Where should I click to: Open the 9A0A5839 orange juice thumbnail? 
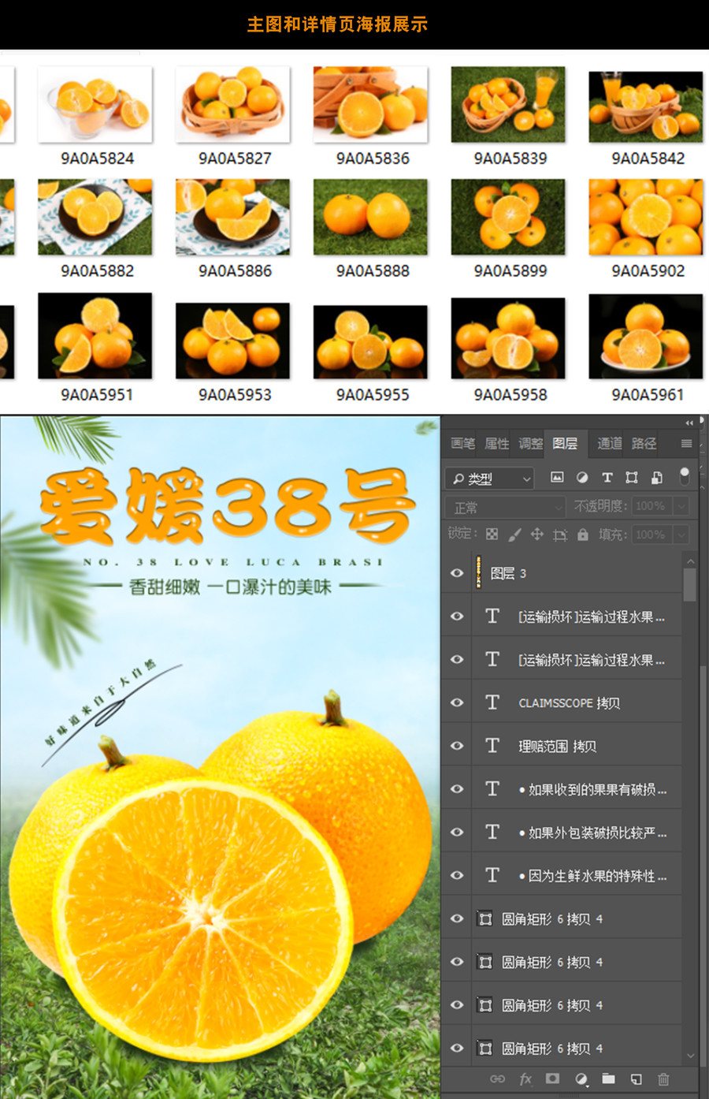click(508, 104)
